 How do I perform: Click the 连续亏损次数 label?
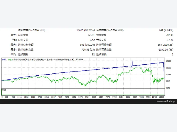coord(104,50)
